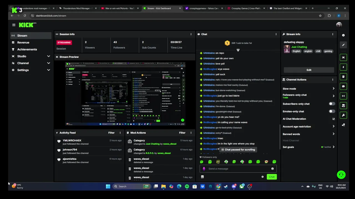Open chat settings gear icon
The width and height of the screenshot is (355, 199).
pos(262,177)
